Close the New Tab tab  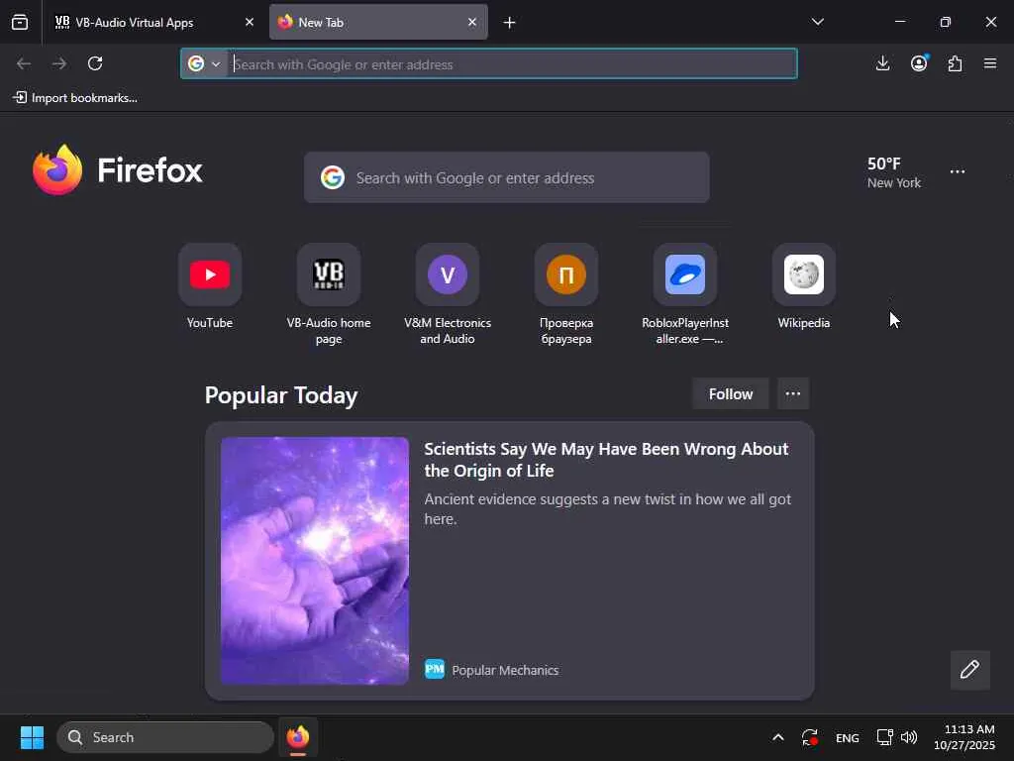tap(472, 22)
